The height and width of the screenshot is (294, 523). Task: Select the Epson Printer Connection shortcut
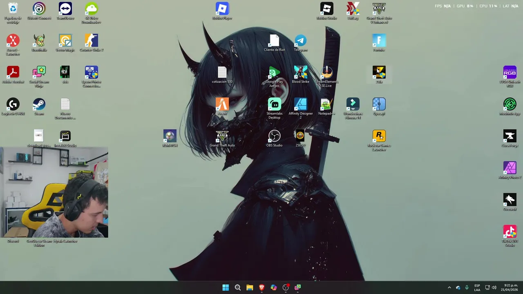coord(92,77)
